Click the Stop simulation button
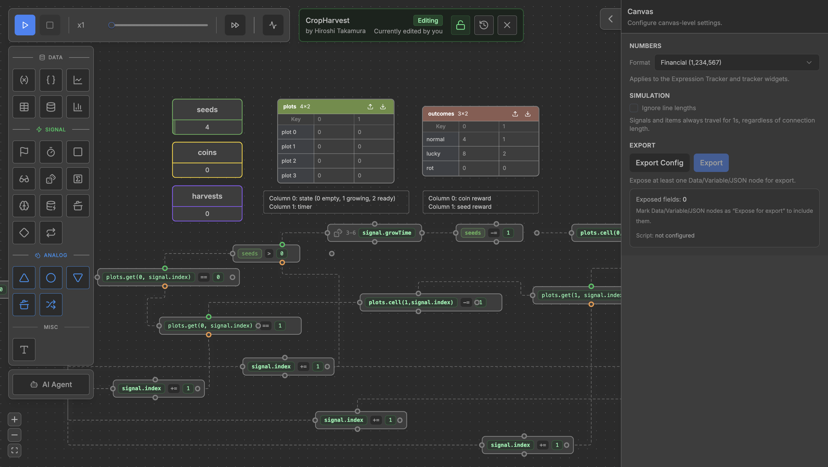Screen dimensions: 828x467 (50, 25)
